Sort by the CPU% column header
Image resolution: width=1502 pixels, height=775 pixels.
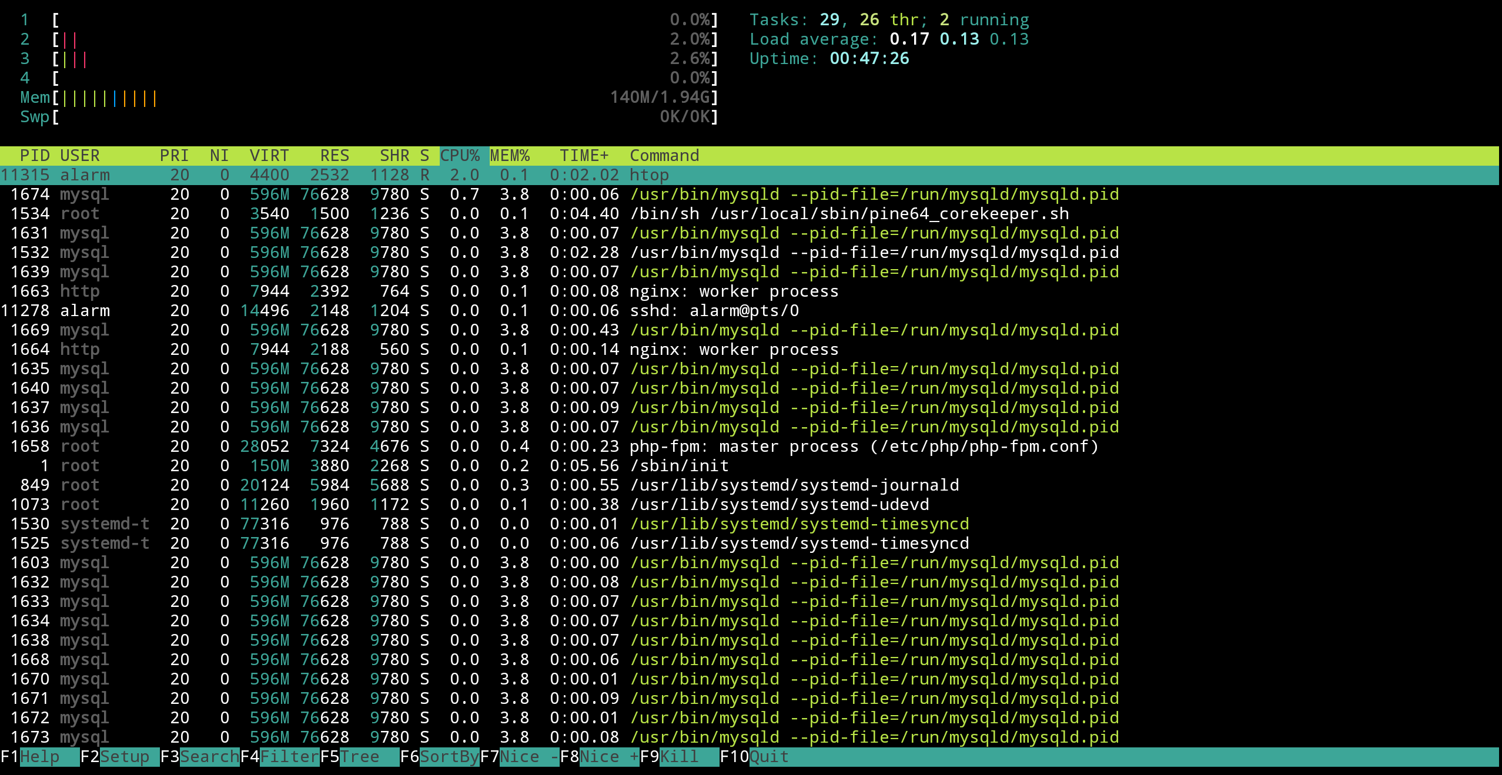(460, 156)
